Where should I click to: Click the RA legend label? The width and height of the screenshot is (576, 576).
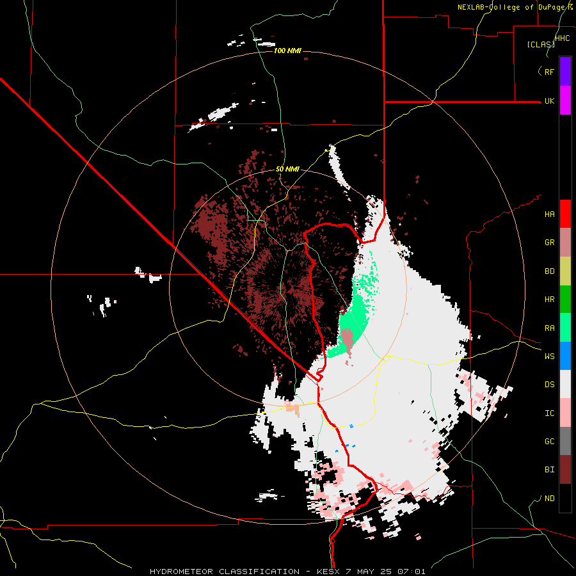(550, 328)
